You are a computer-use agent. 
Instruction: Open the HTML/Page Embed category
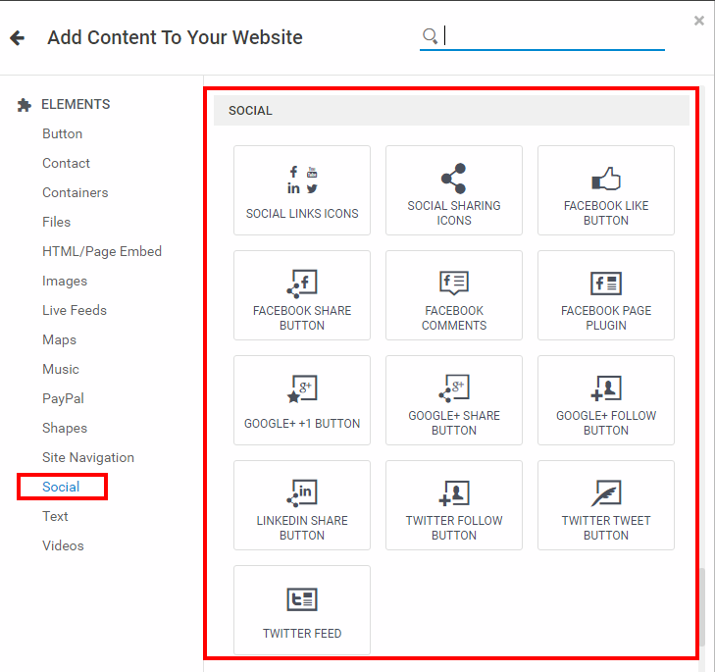point(102,251)
